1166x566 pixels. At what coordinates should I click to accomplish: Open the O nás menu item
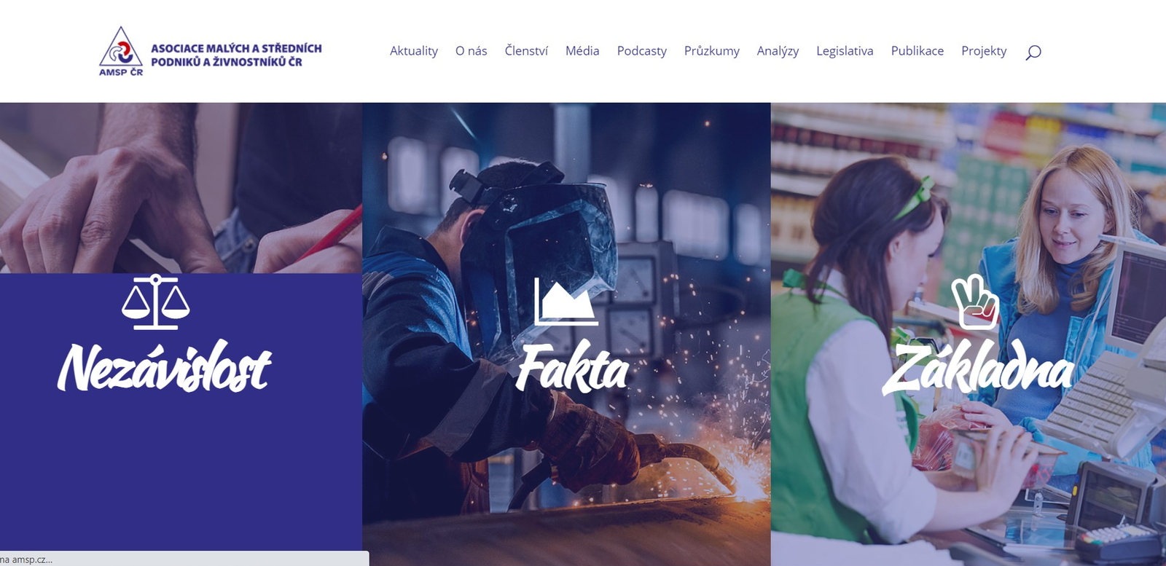472,51
